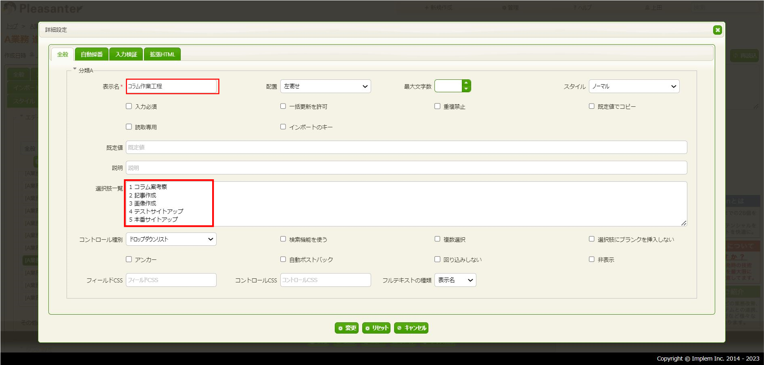Click the 表示名 input field
The height and width of the screenshot is (365, 764).
click(x=172, y=86)
